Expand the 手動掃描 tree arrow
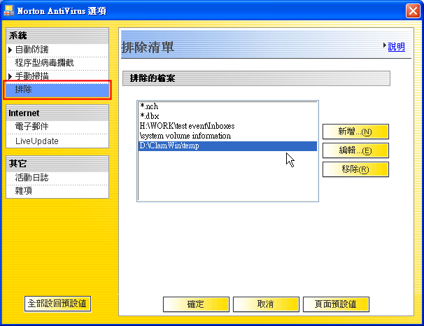The height and width of the screenshot is (326, 424). (x=10, y=76)
